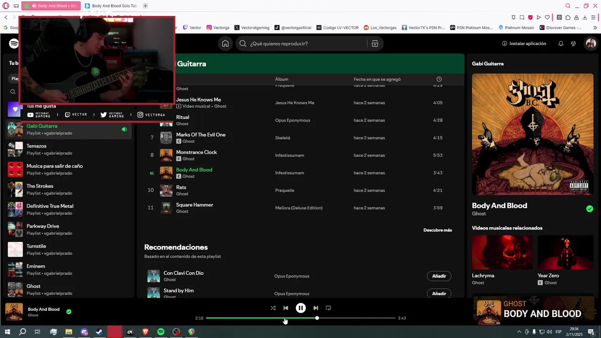Viewport: 601px width, 338px height.
Task: Seek on the song progress bar
Action: coord(300,318)
